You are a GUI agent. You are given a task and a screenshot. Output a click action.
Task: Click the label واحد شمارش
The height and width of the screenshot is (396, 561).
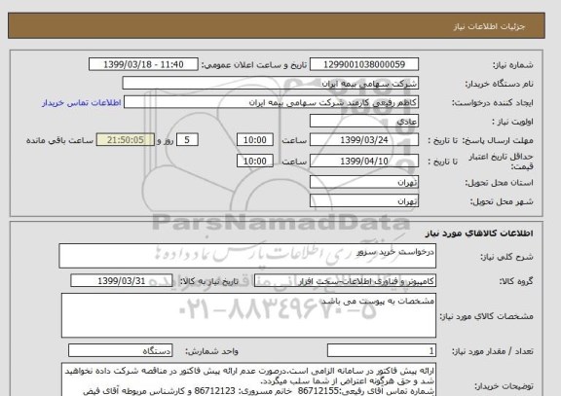pos(211,351)
